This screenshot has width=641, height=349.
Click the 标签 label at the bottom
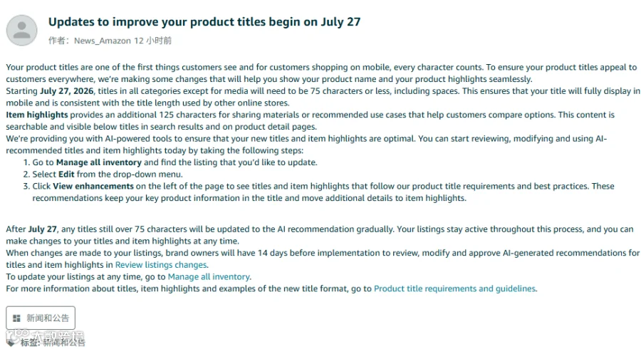(x=29, y=343)
